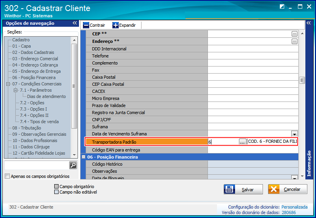Click the Sections tree scroll down arrow
Screen dimensions: 316x218
(74, 155)
